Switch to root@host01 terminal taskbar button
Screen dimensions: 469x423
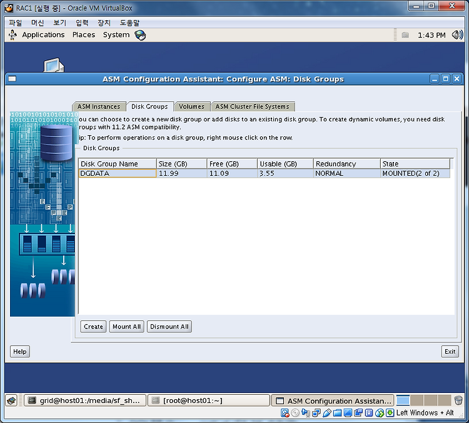point(209,400)
